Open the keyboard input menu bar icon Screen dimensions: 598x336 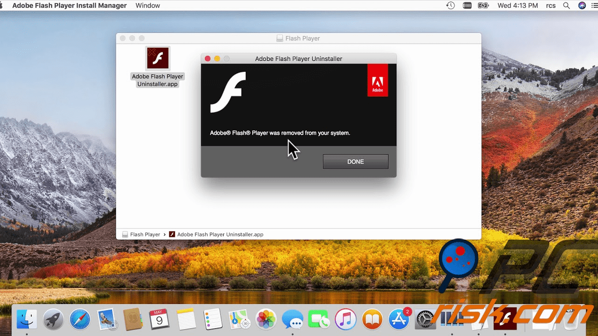click(467, 5)
